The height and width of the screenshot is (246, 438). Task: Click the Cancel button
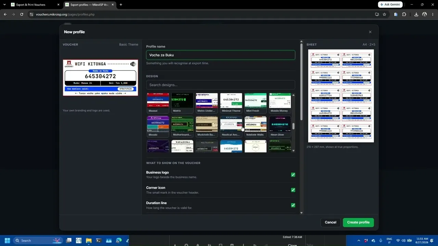331,222
